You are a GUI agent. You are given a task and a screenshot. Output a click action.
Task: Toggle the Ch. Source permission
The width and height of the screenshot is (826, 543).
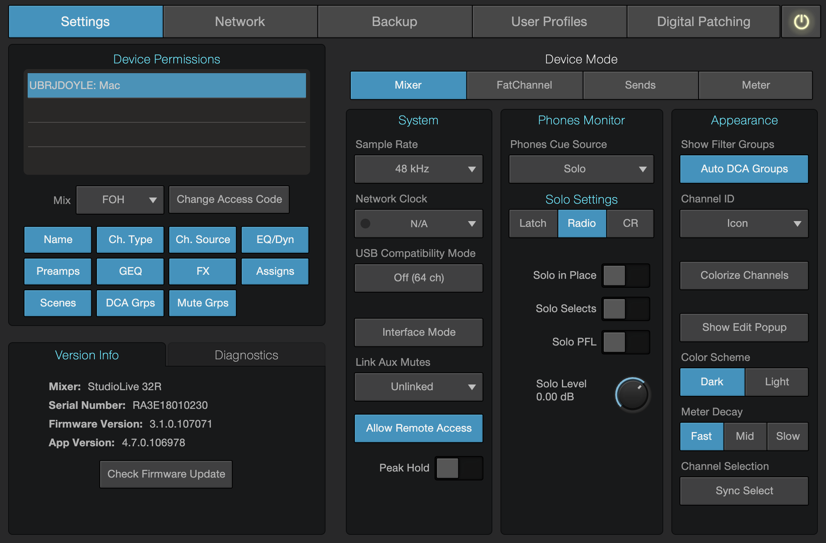click(x=203, y=239)
